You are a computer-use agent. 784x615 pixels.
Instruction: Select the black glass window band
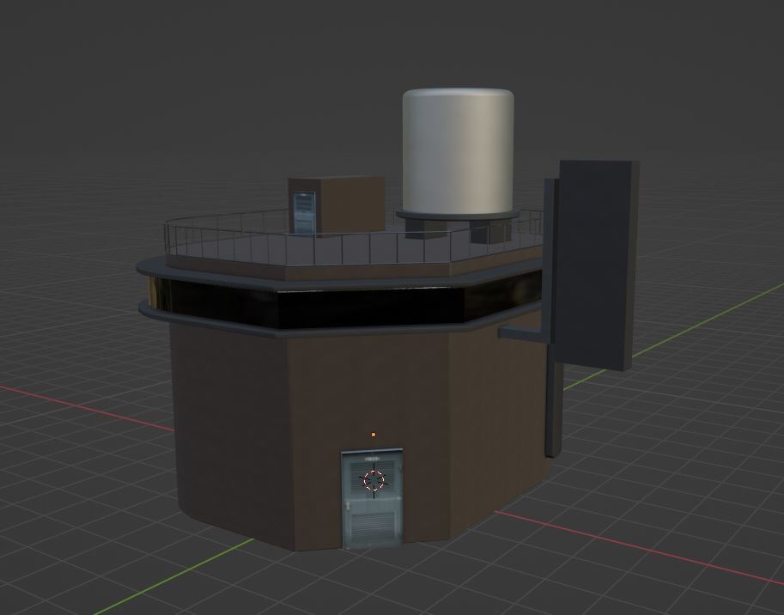tap(345, 302)
